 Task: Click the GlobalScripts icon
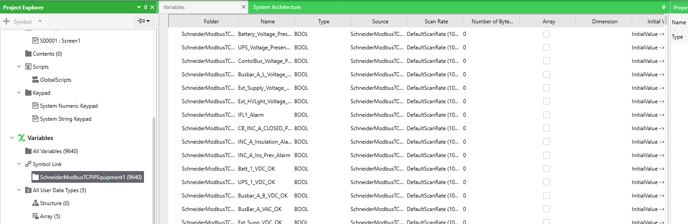pos(36,79)
